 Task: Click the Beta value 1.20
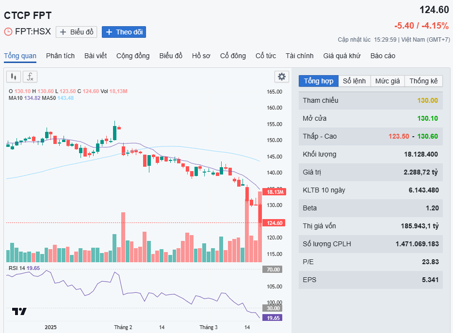point(432,208)
